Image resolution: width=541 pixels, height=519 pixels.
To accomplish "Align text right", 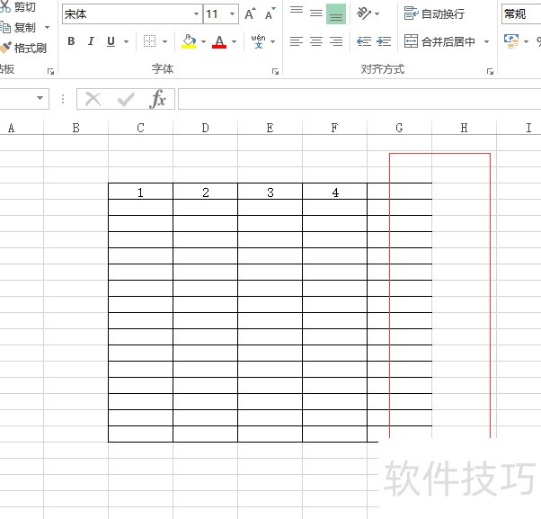I will 336,41.
